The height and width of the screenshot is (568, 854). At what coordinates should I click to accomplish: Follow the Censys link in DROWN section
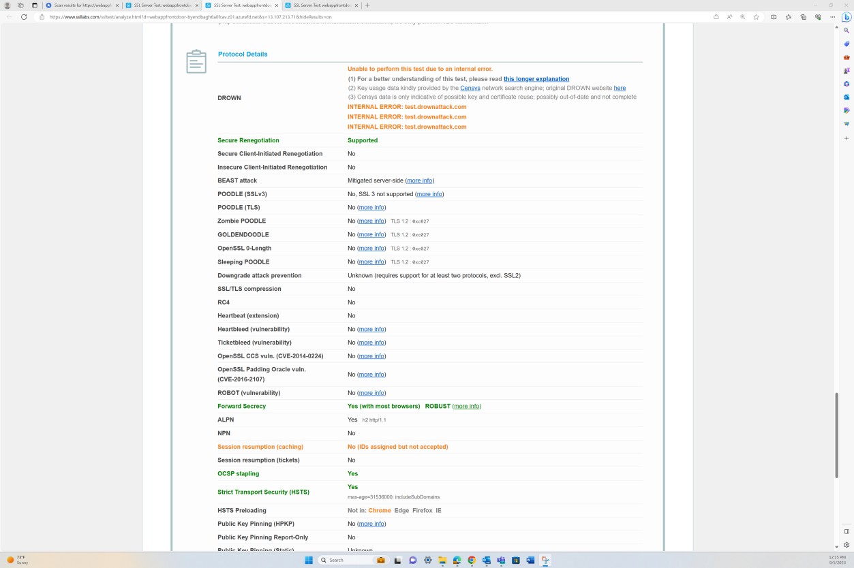click(x=470, y=88)
